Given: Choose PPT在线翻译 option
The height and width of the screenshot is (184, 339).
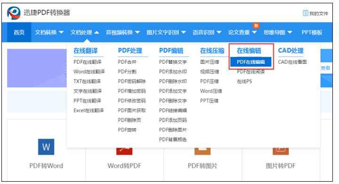Looking at the screenshot, I should click(x=87, y=101).
